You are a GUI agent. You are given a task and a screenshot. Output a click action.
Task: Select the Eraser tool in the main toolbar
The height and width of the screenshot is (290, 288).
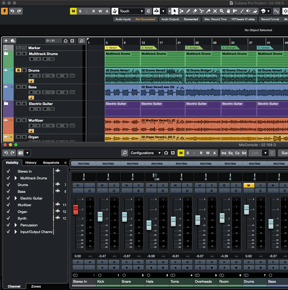195,11
